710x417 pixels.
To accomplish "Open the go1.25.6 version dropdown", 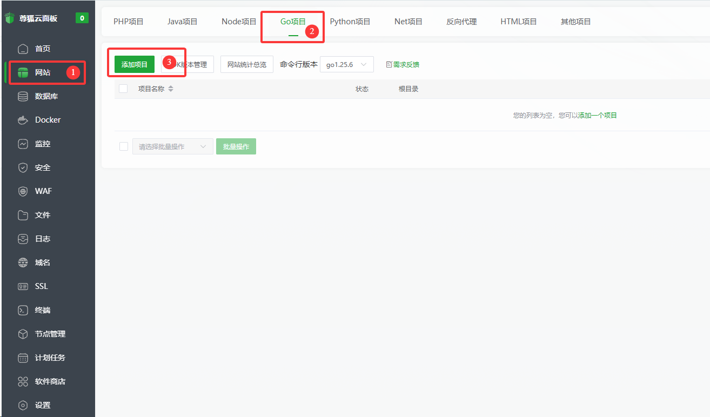I will point(346,64).
